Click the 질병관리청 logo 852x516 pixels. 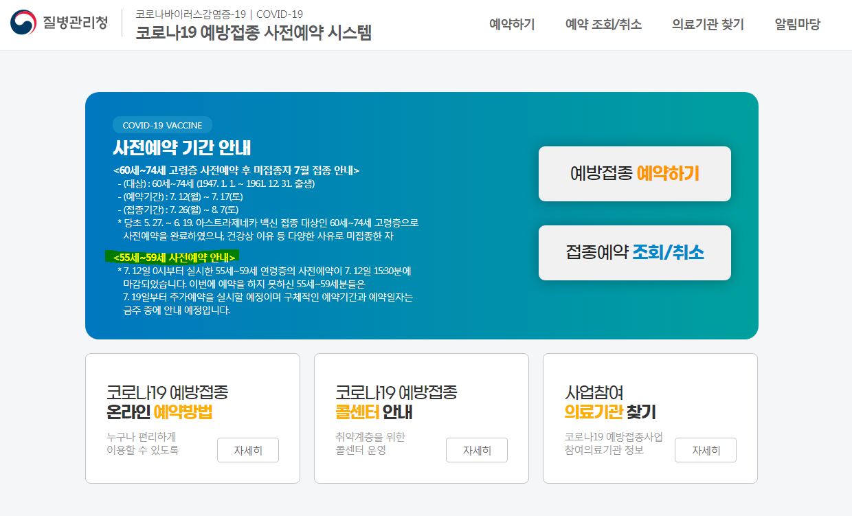coord(59,23)
